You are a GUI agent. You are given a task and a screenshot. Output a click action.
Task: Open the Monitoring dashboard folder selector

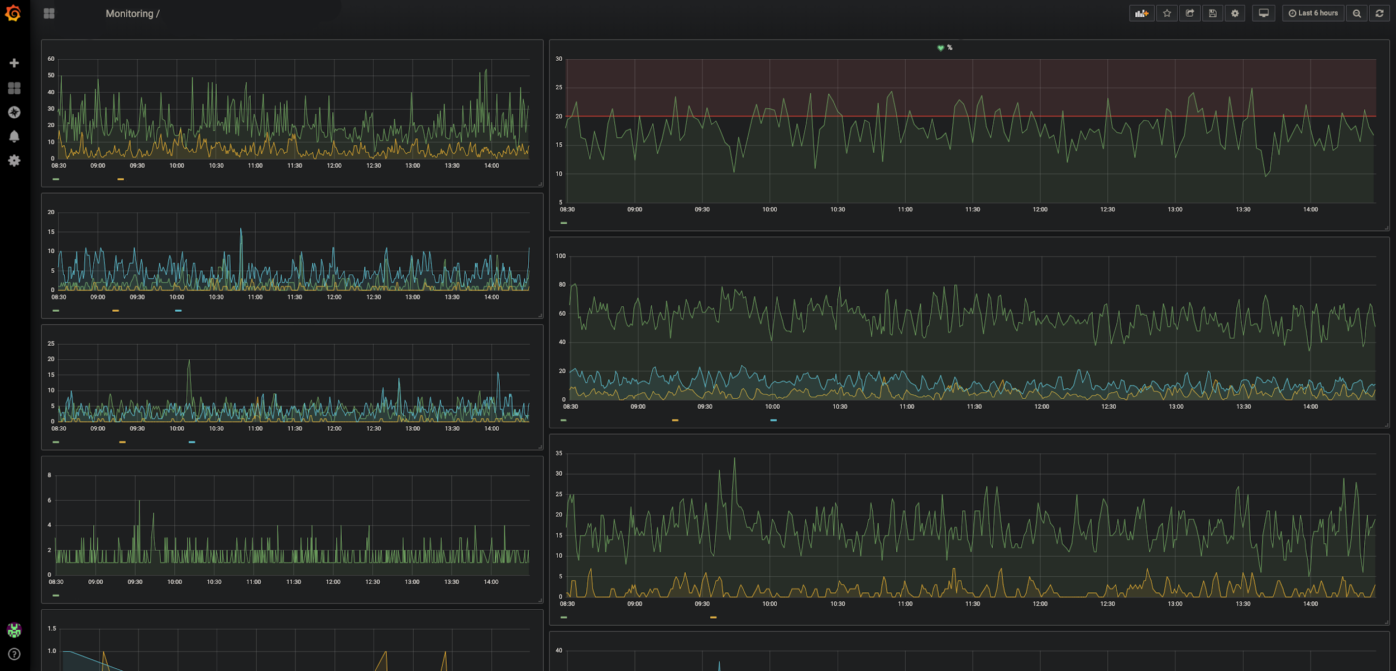(x=132, y=14)
